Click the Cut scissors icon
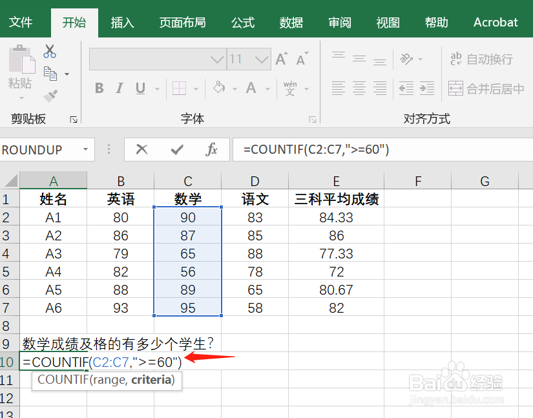 [50, 51]
